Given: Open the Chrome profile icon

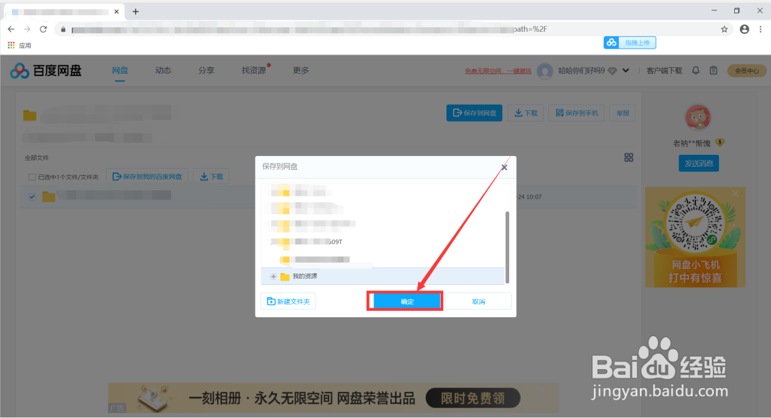Looking at the screenshot, I should [744, 29].
